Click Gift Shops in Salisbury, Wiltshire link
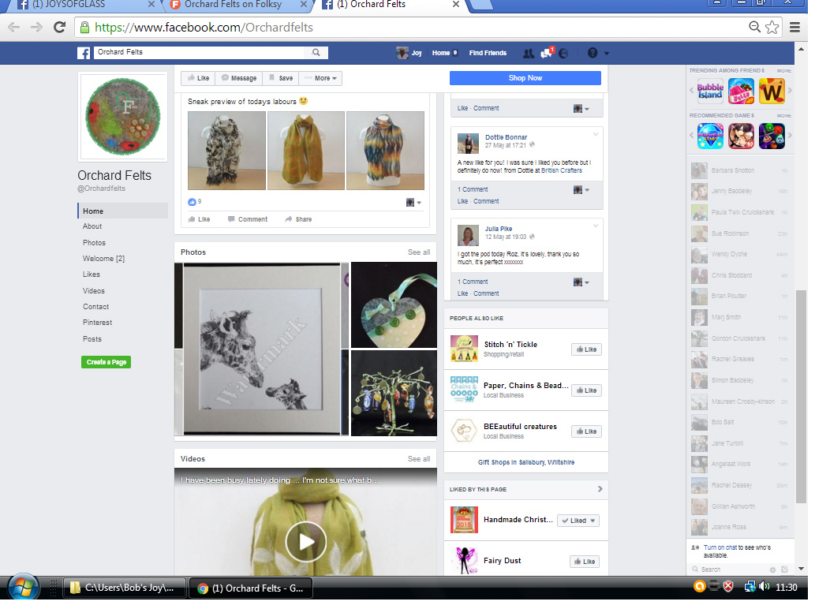This screenshot has width=815, height=605. pos(526,462)
